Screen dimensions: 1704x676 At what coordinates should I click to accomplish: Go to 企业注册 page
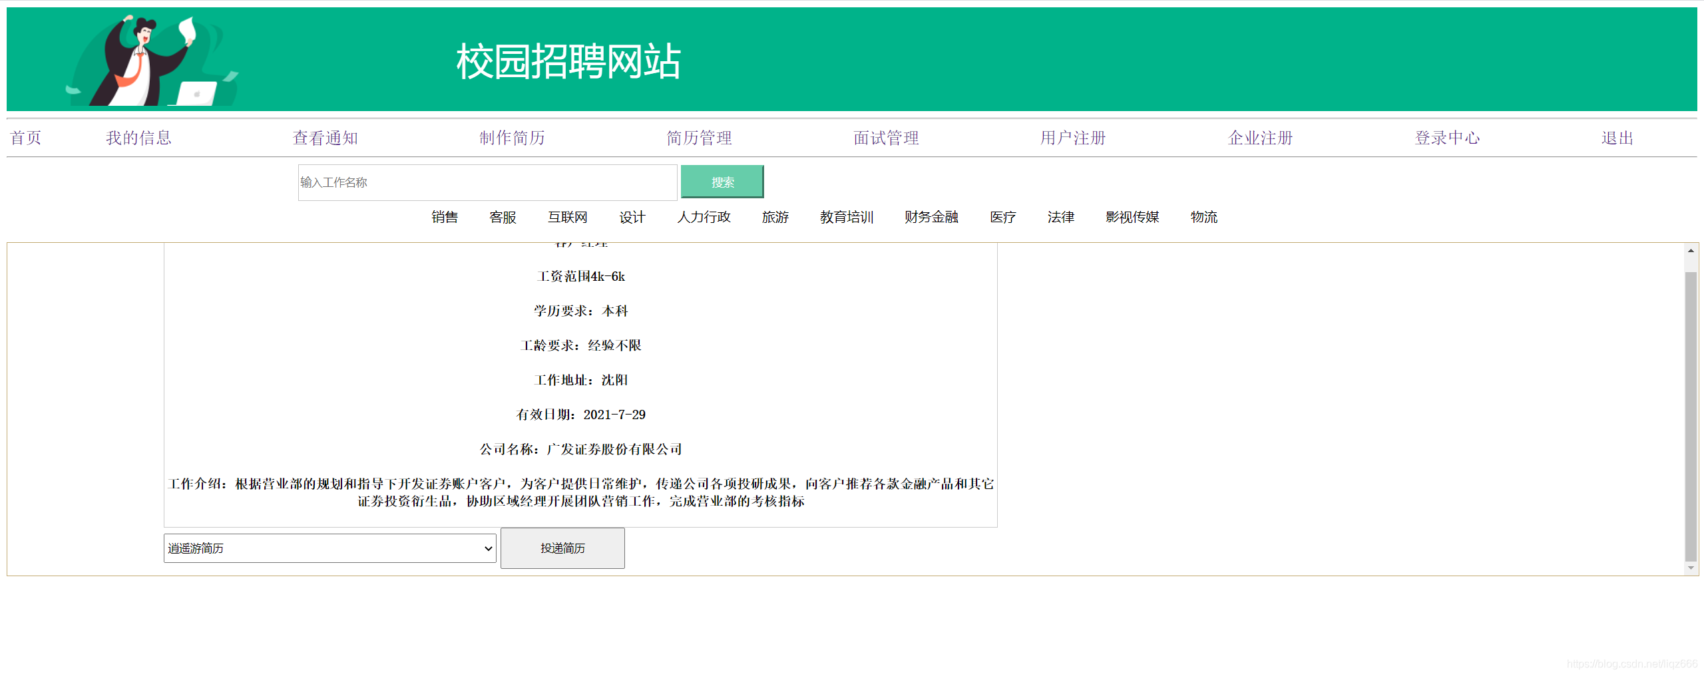[1261, 138]
